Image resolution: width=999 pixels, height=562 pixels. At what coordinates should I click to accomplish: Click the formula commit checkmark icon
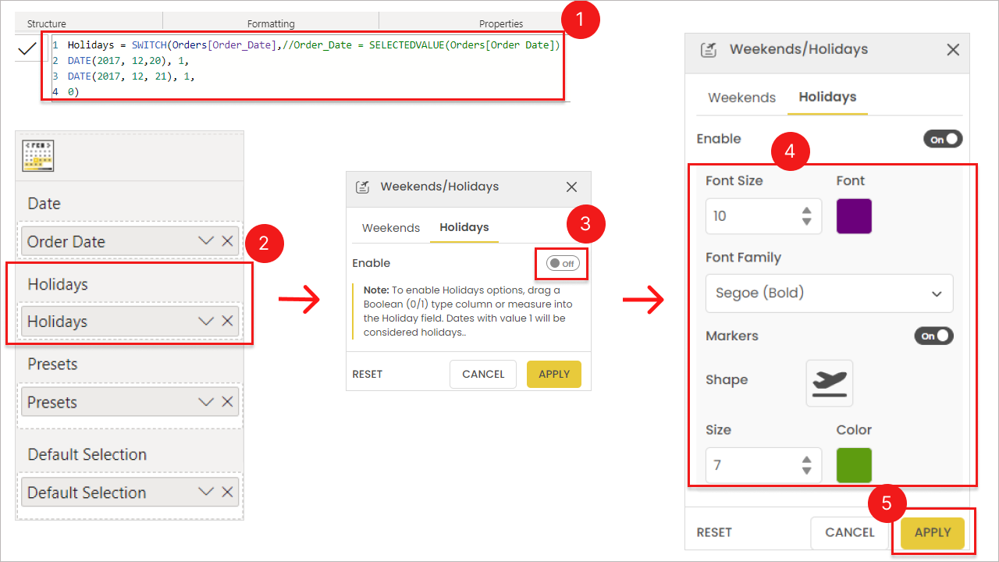27,49
